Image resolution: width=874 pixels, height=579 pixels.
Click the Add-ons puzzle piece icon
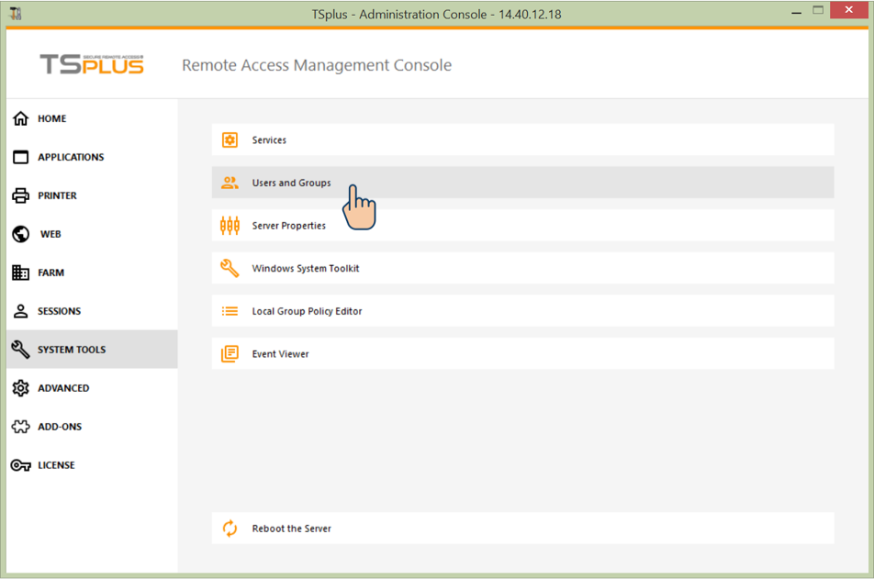pos(20,427)
